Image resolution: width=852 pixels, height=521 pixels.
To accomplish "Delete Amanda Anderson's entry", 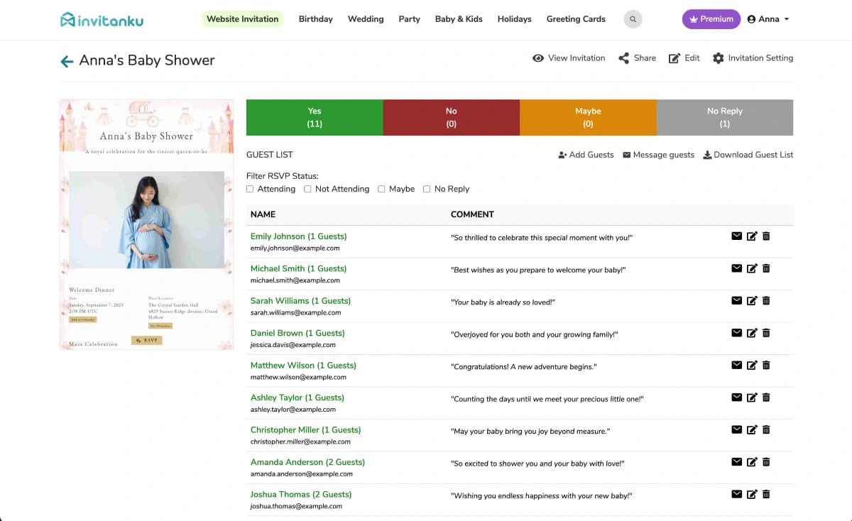I will pyautogui.click(x=766, y=462).
